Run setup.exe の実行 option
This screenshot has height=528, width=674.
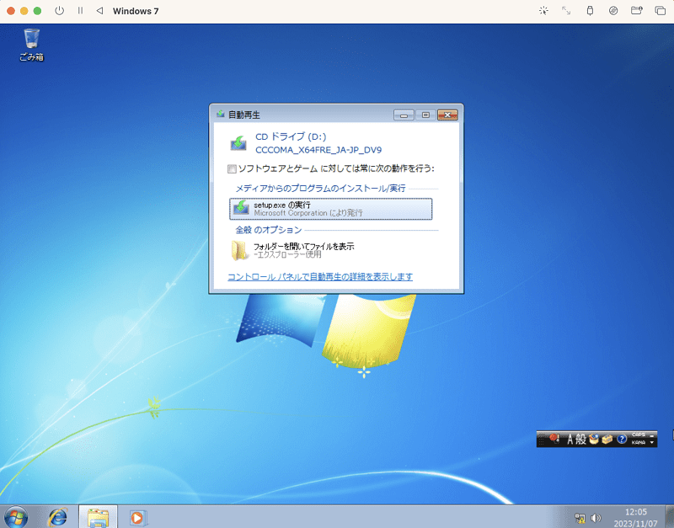[x=330, y=209]
